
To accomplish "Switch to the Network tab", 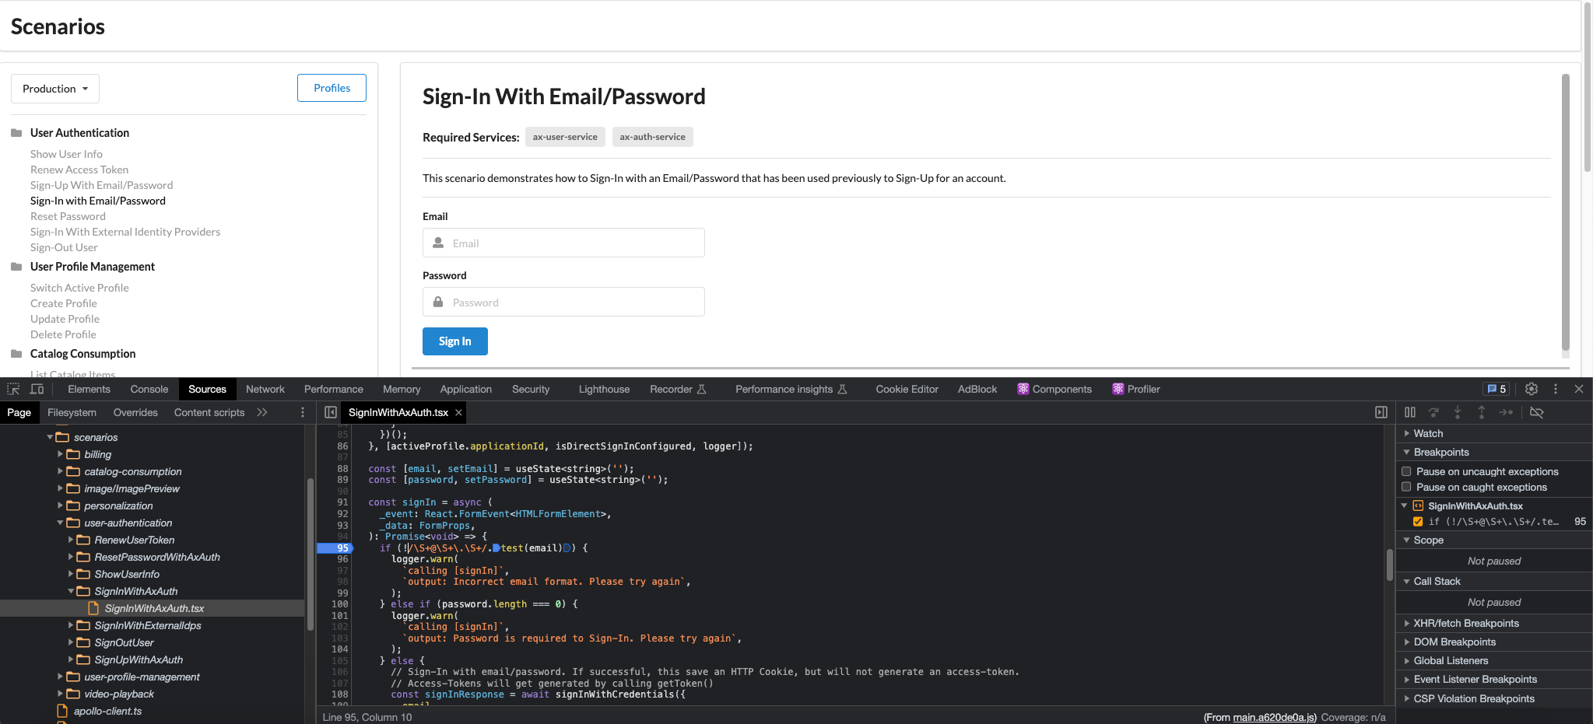I will point(265,389).
